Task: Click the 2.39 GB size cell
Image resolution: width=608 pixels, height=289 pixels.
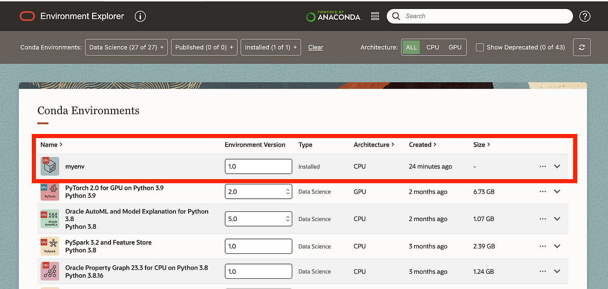Action: pos(484,246)
